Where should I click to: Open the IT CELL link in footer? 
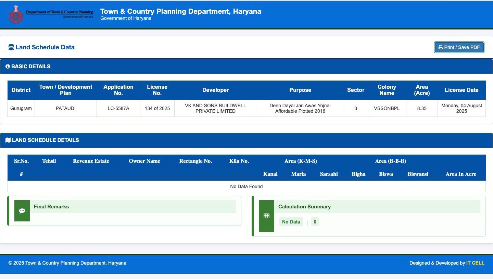point(475,263)
